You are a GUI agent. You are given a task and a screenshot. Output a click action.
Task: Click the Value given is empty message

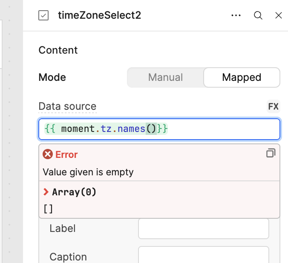[88, 172]
